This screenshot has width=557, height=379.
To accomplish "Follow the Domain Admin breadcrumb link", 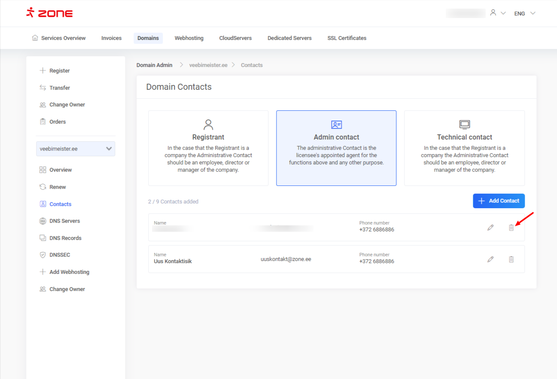I will tap(154, 65).
